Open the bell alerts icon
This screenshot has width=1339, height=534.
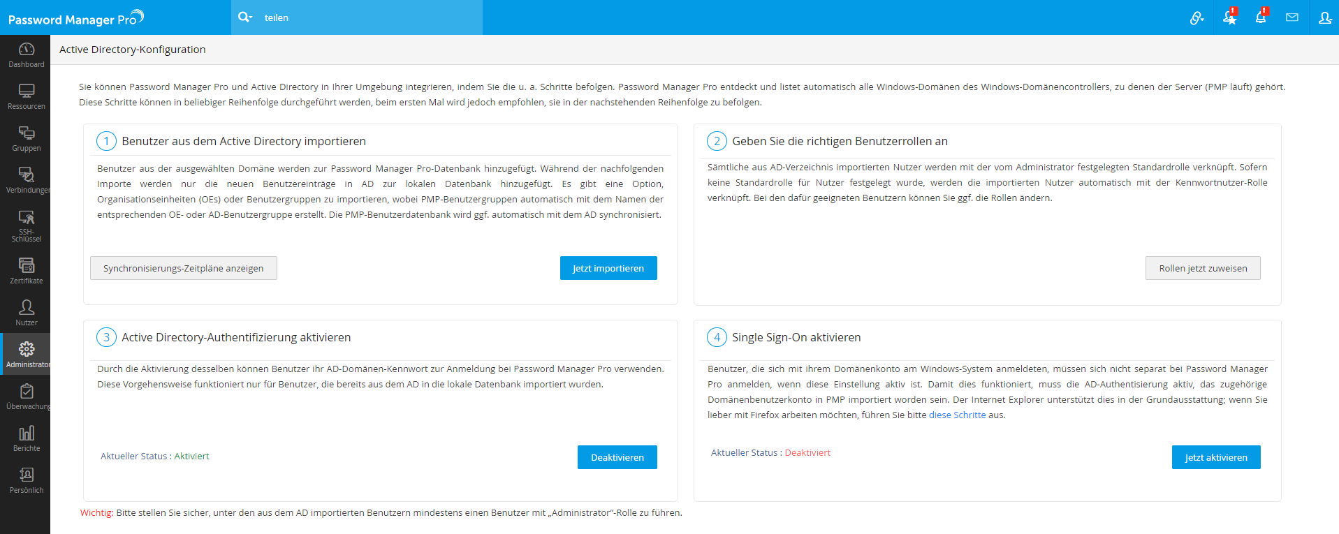click(1261, 17)
